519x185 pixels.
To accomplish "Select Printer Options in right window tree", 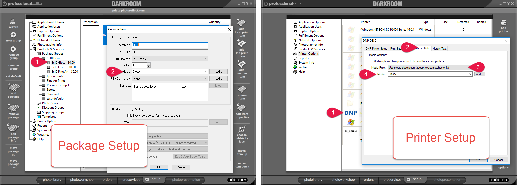I will [309, 54].
